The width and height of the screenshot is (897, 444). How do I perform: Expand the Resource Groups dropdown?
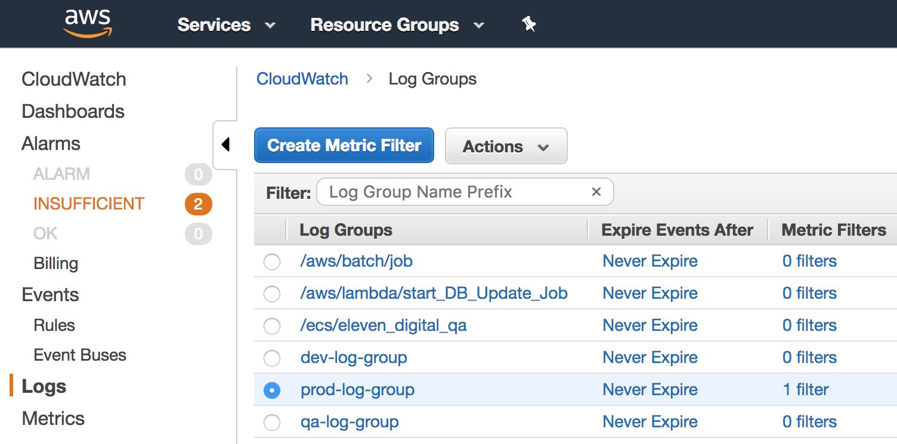(x=397, y=25)
